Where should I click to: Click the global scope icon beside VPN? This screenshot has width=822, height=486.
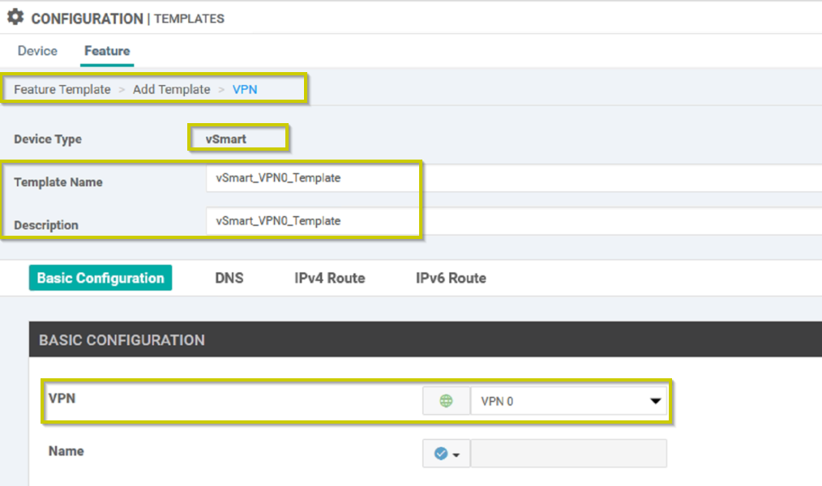(x=446, y=401)
